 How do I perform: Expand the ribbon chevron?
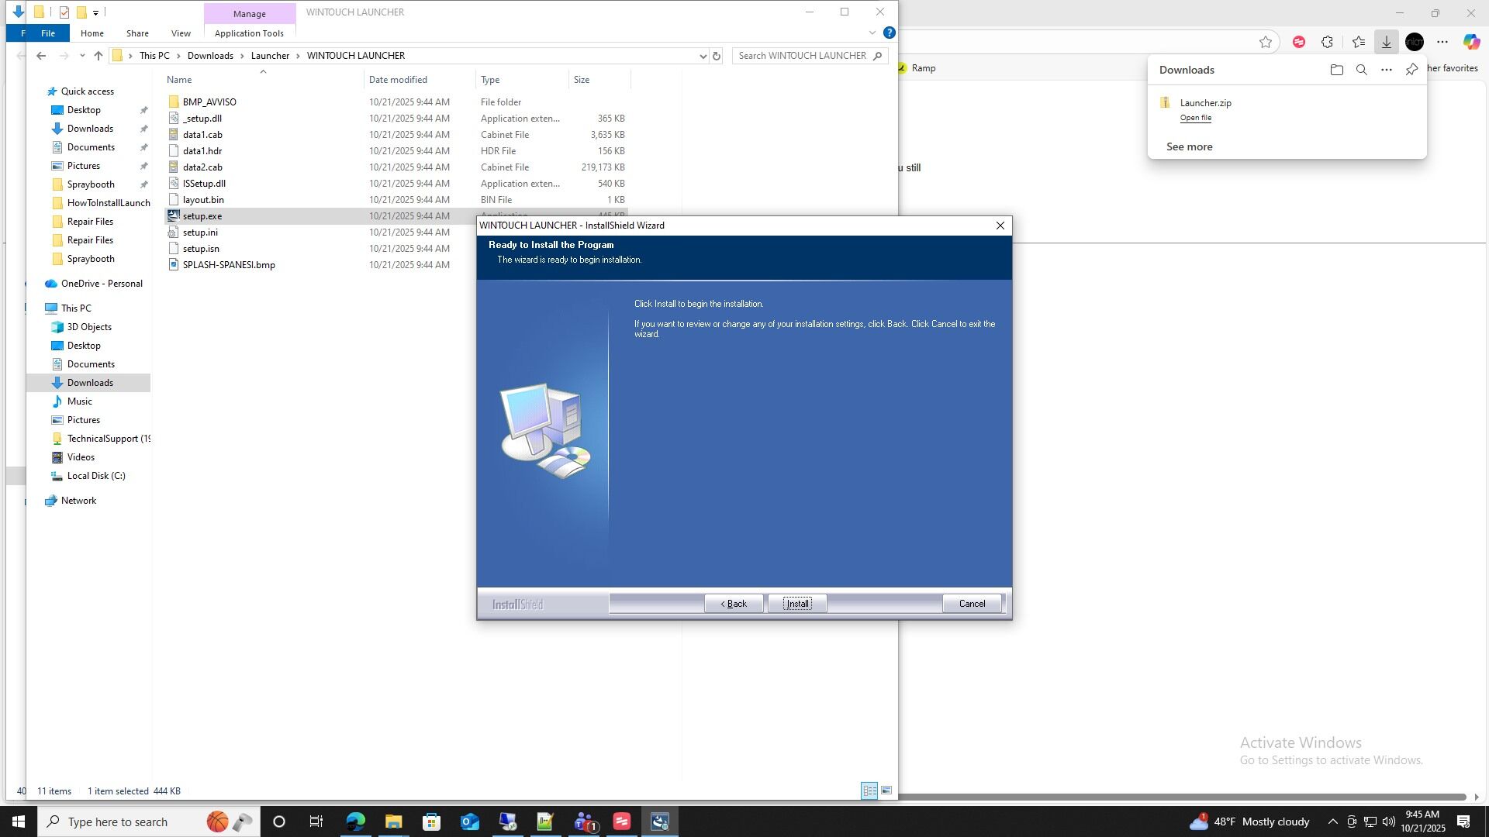872,33
